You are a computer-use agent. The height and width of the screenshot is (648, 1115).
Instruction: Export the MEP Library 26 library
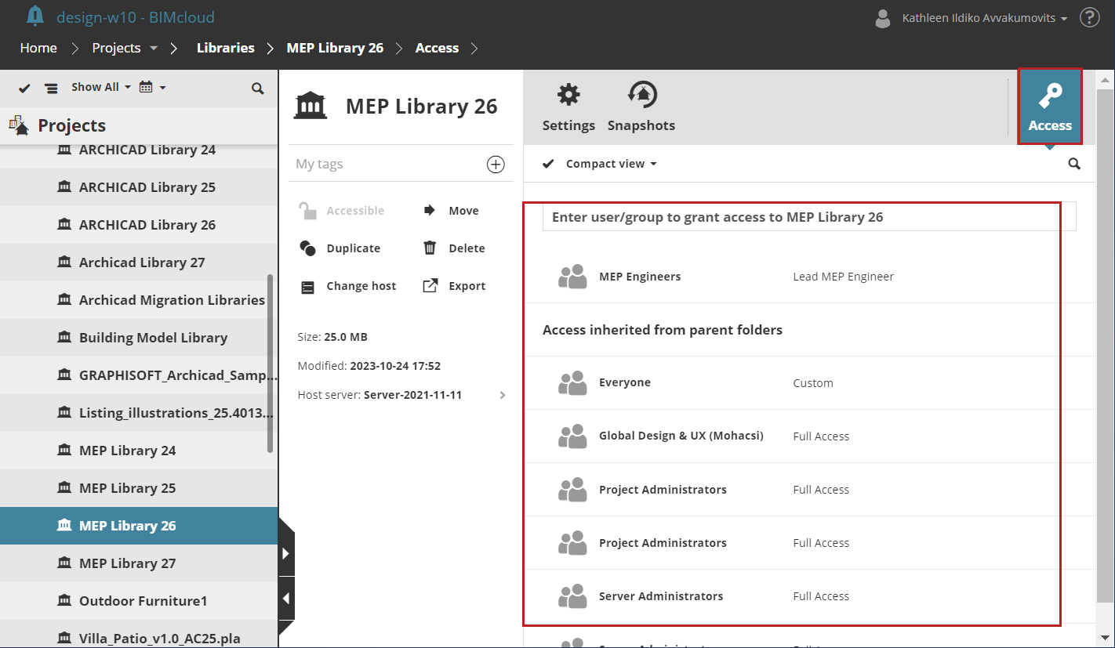click(456, 285)
